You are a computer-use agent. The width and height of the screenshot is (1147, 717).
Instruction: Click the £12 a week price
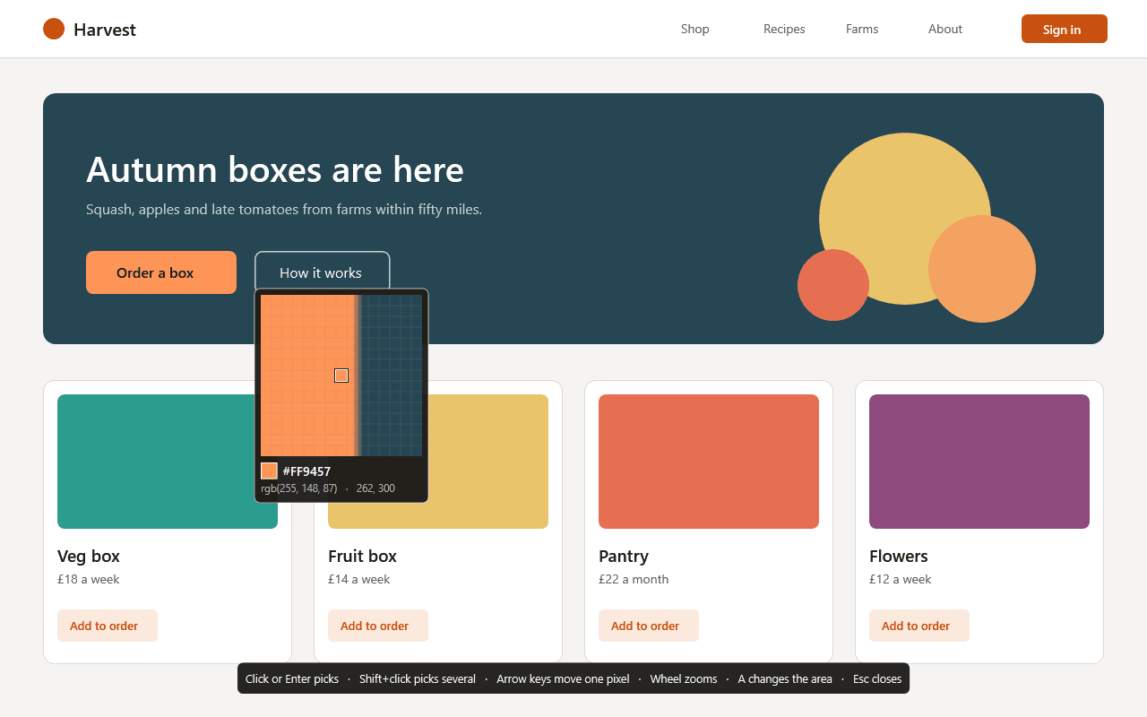pyautogui.click(x=901, y=579)
